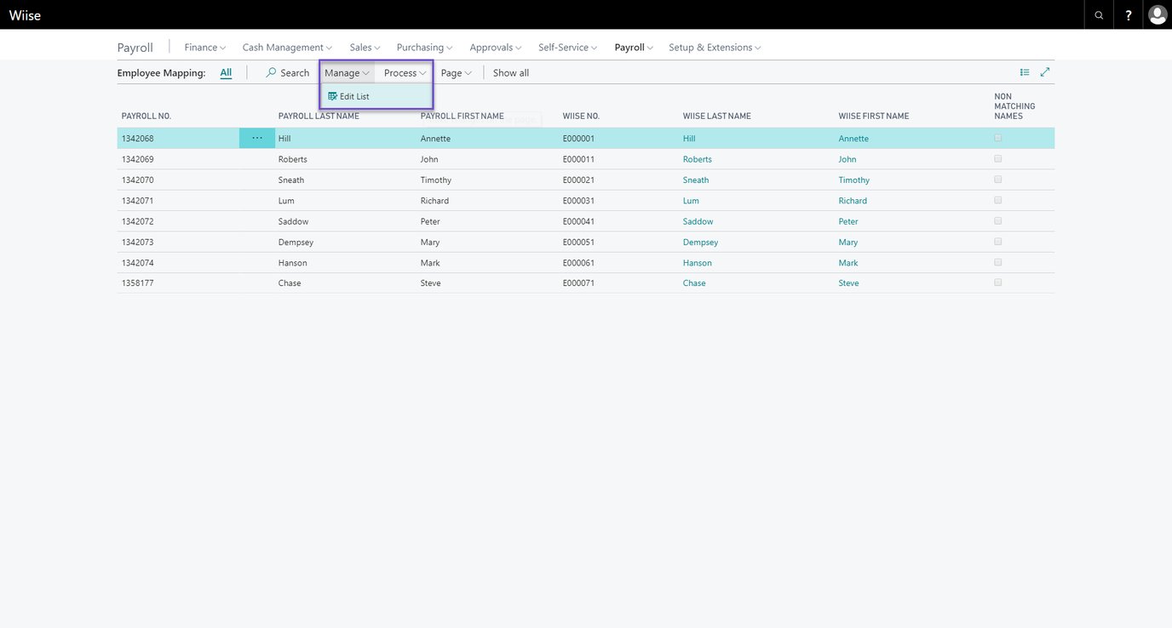Open Help with the question mark icon
Screen dimensions: 1172x628
coord(1128,14)
